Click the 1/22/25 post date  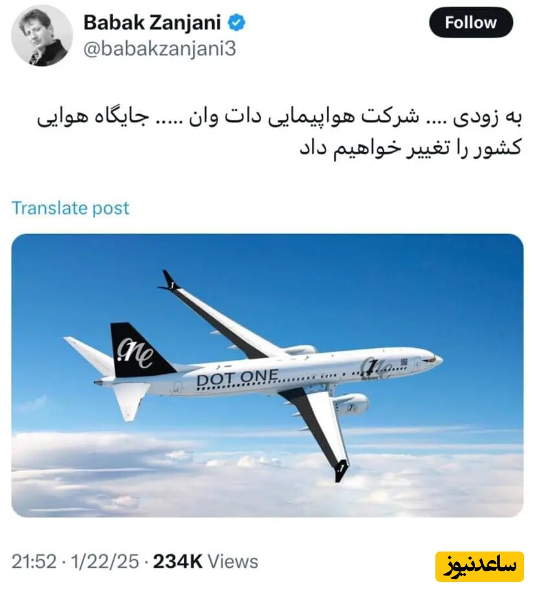[105, 562]
